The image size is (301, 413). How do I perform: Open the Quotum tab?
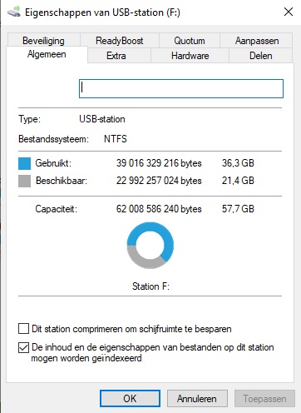coord(190,41)
